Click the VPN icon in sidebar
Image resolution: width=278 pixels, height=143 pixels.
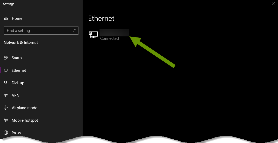pyautogui.click(x=6, y=95)
